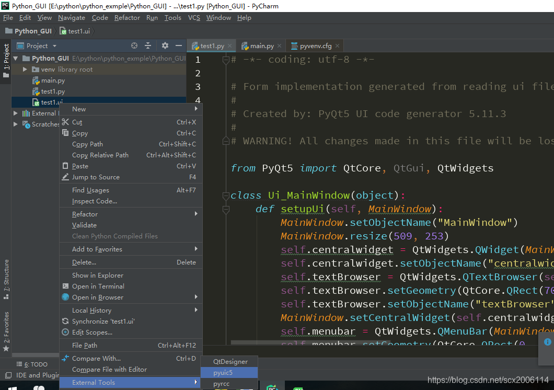Open the VCS menu
Screen dimensions: 554x390
(x=193, y=18)
